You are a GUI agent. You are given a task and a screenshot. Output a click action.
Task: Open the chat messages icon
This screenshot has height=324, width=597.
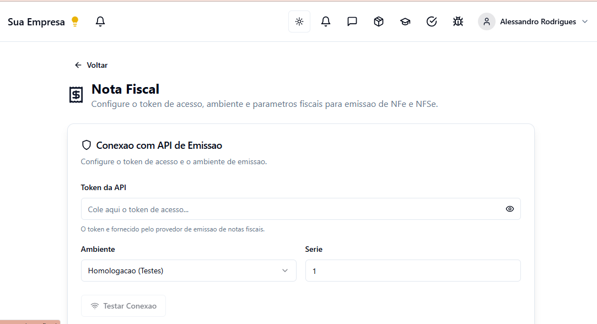click(x=352, y=21)
